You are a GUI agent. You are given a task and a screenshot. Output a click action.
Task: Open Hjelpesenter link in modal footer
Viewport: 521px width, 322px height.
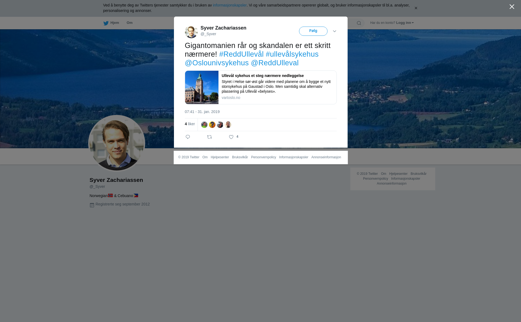click(220, 157)
